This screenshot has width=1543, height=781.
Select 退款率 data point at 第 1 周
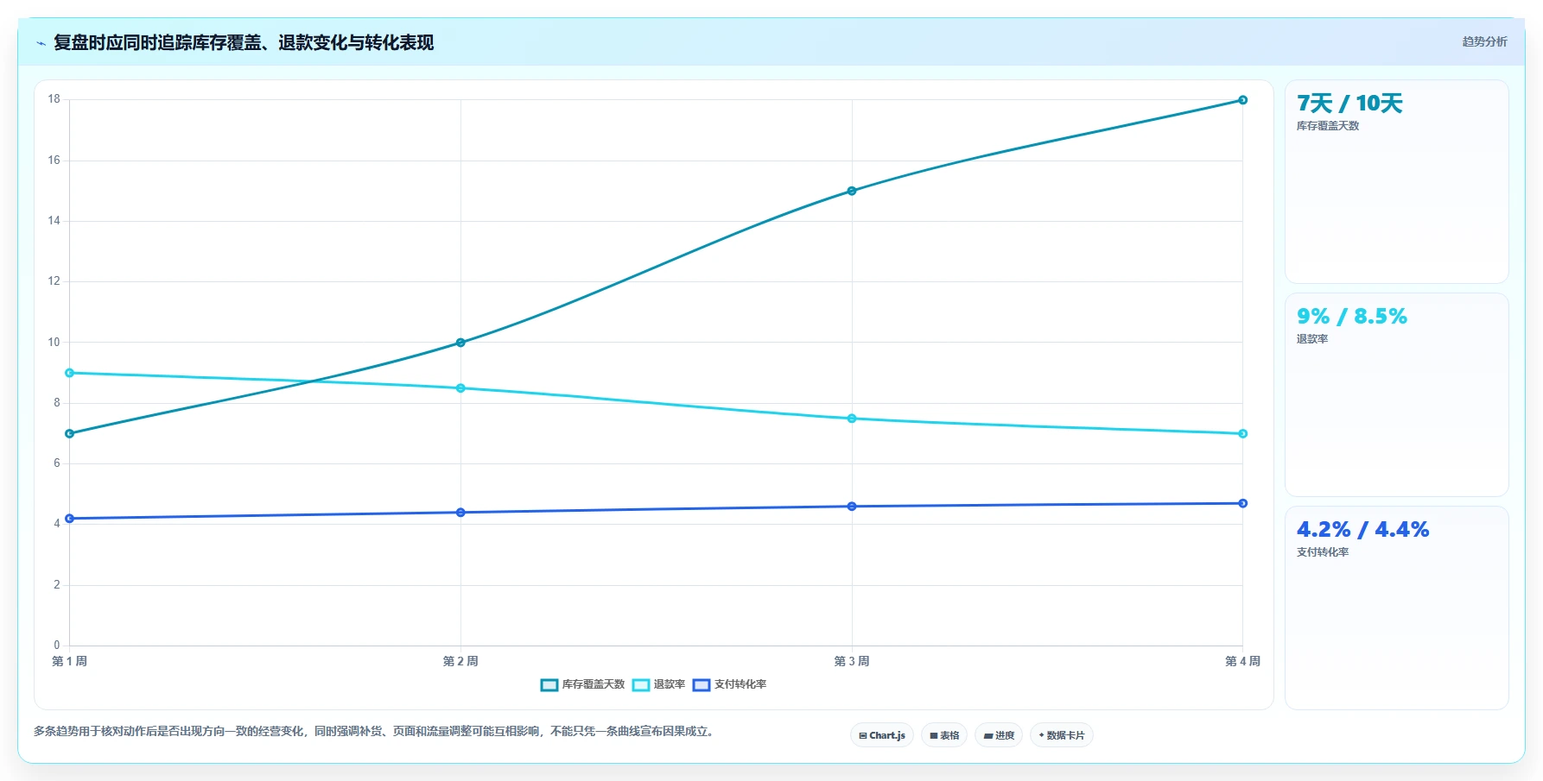pyautogui.click(x=70, y=373)
